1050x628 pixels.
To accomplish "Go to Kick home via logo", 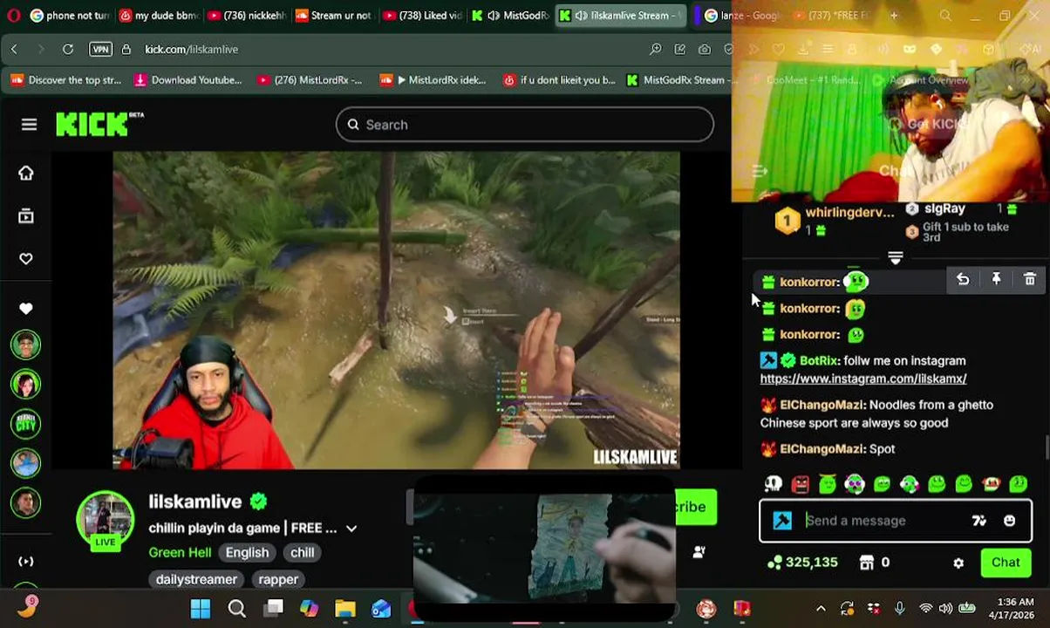I will coord(99,124).
